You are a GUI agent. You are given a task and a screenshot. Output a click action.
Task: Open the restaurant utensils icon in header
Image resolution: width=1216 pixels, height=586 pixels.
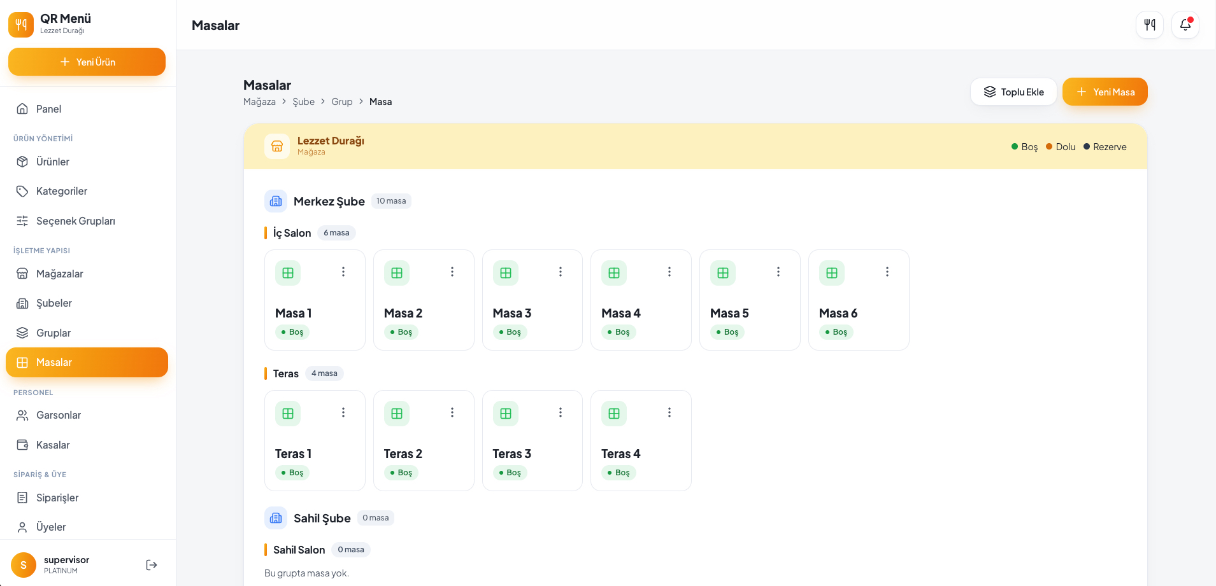click(1150, 25)
